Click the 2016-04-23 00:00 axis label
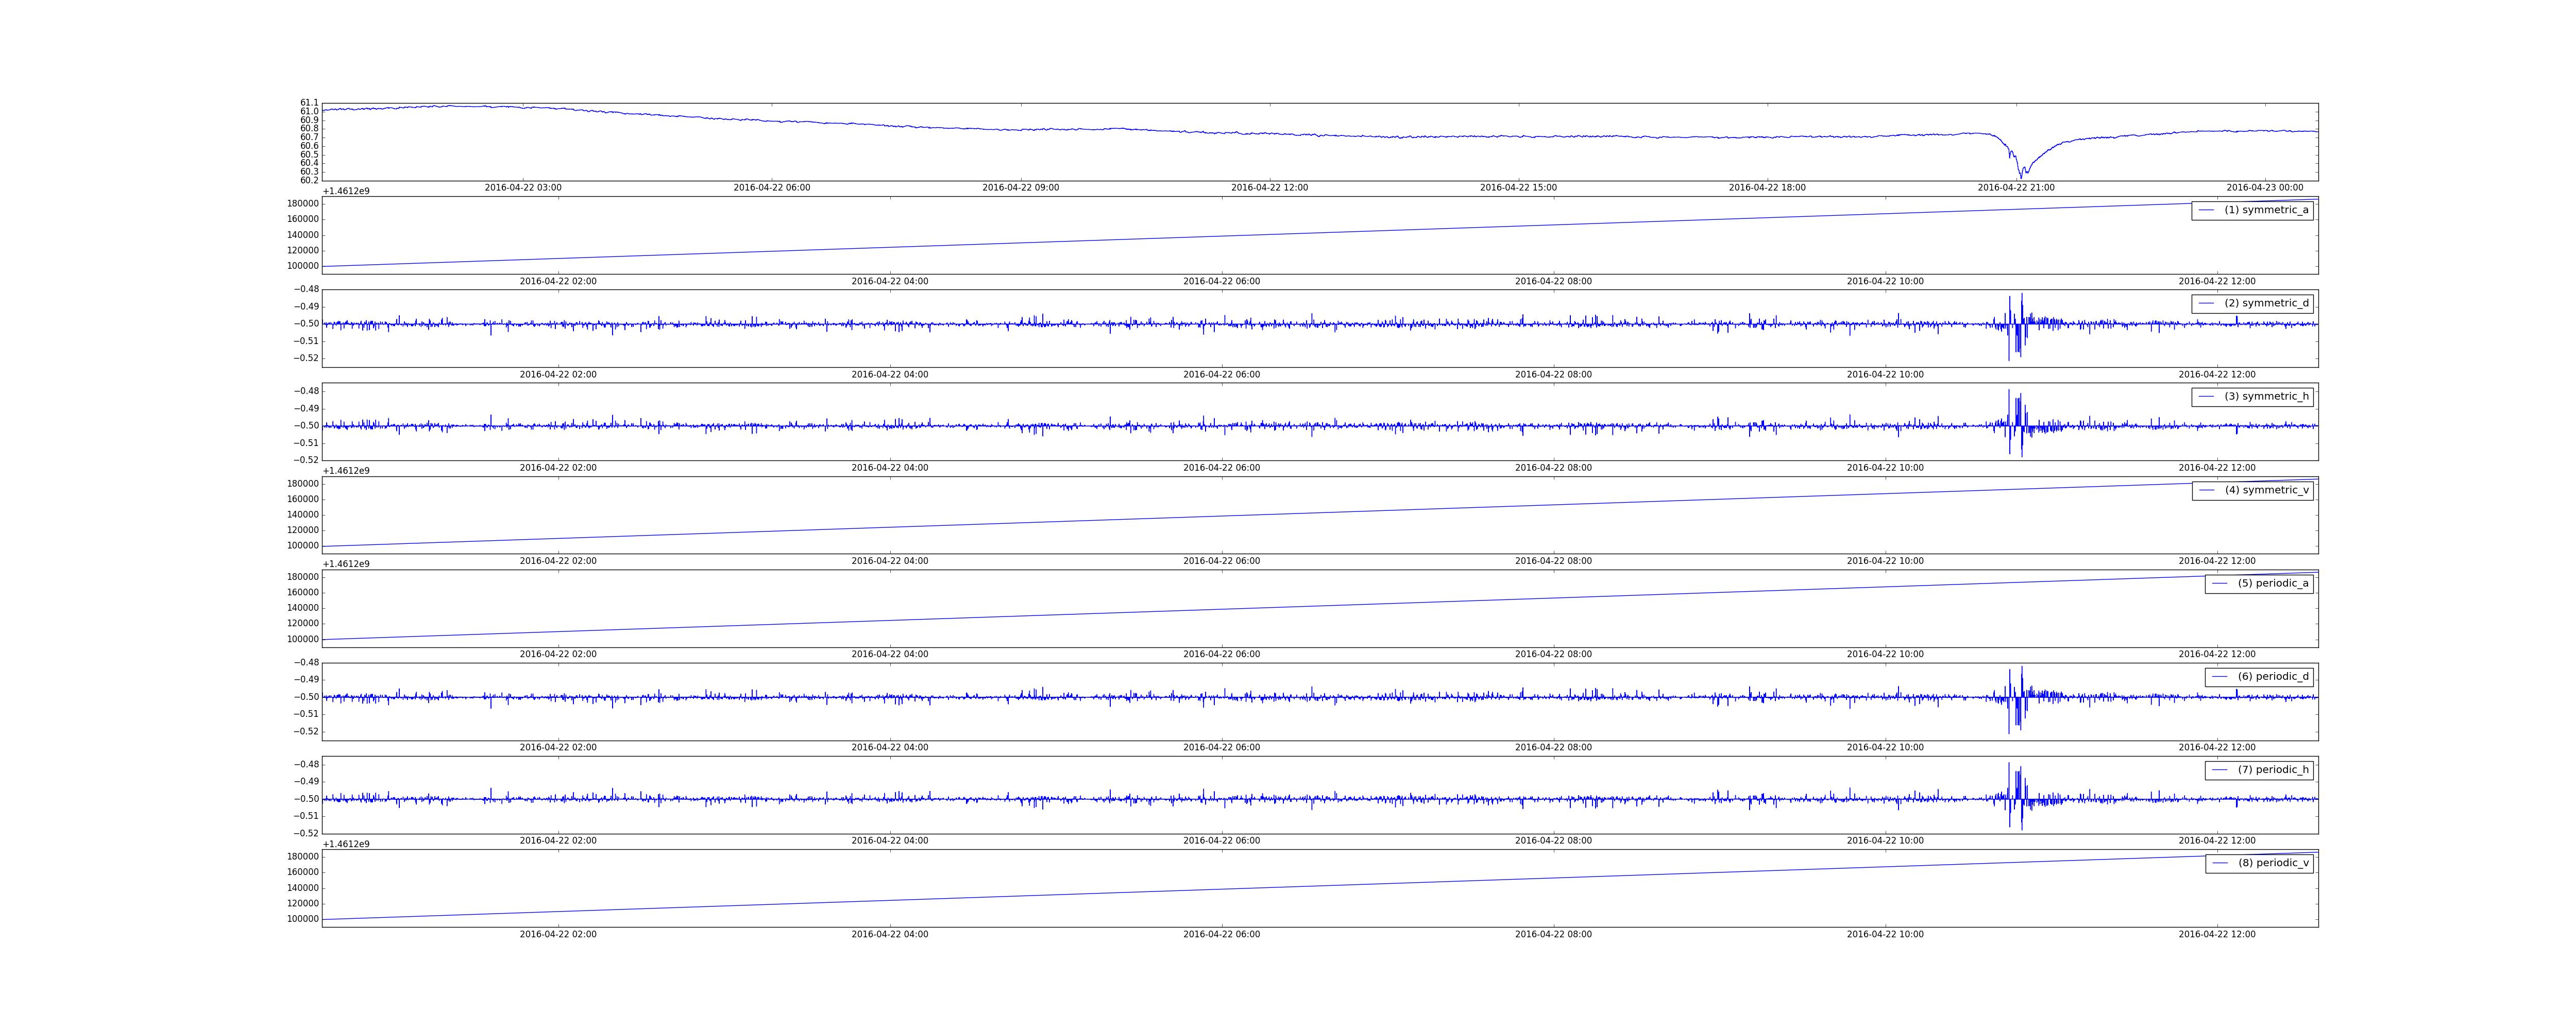This screenshot has height=1030, width=2576. coord(2264,188)
